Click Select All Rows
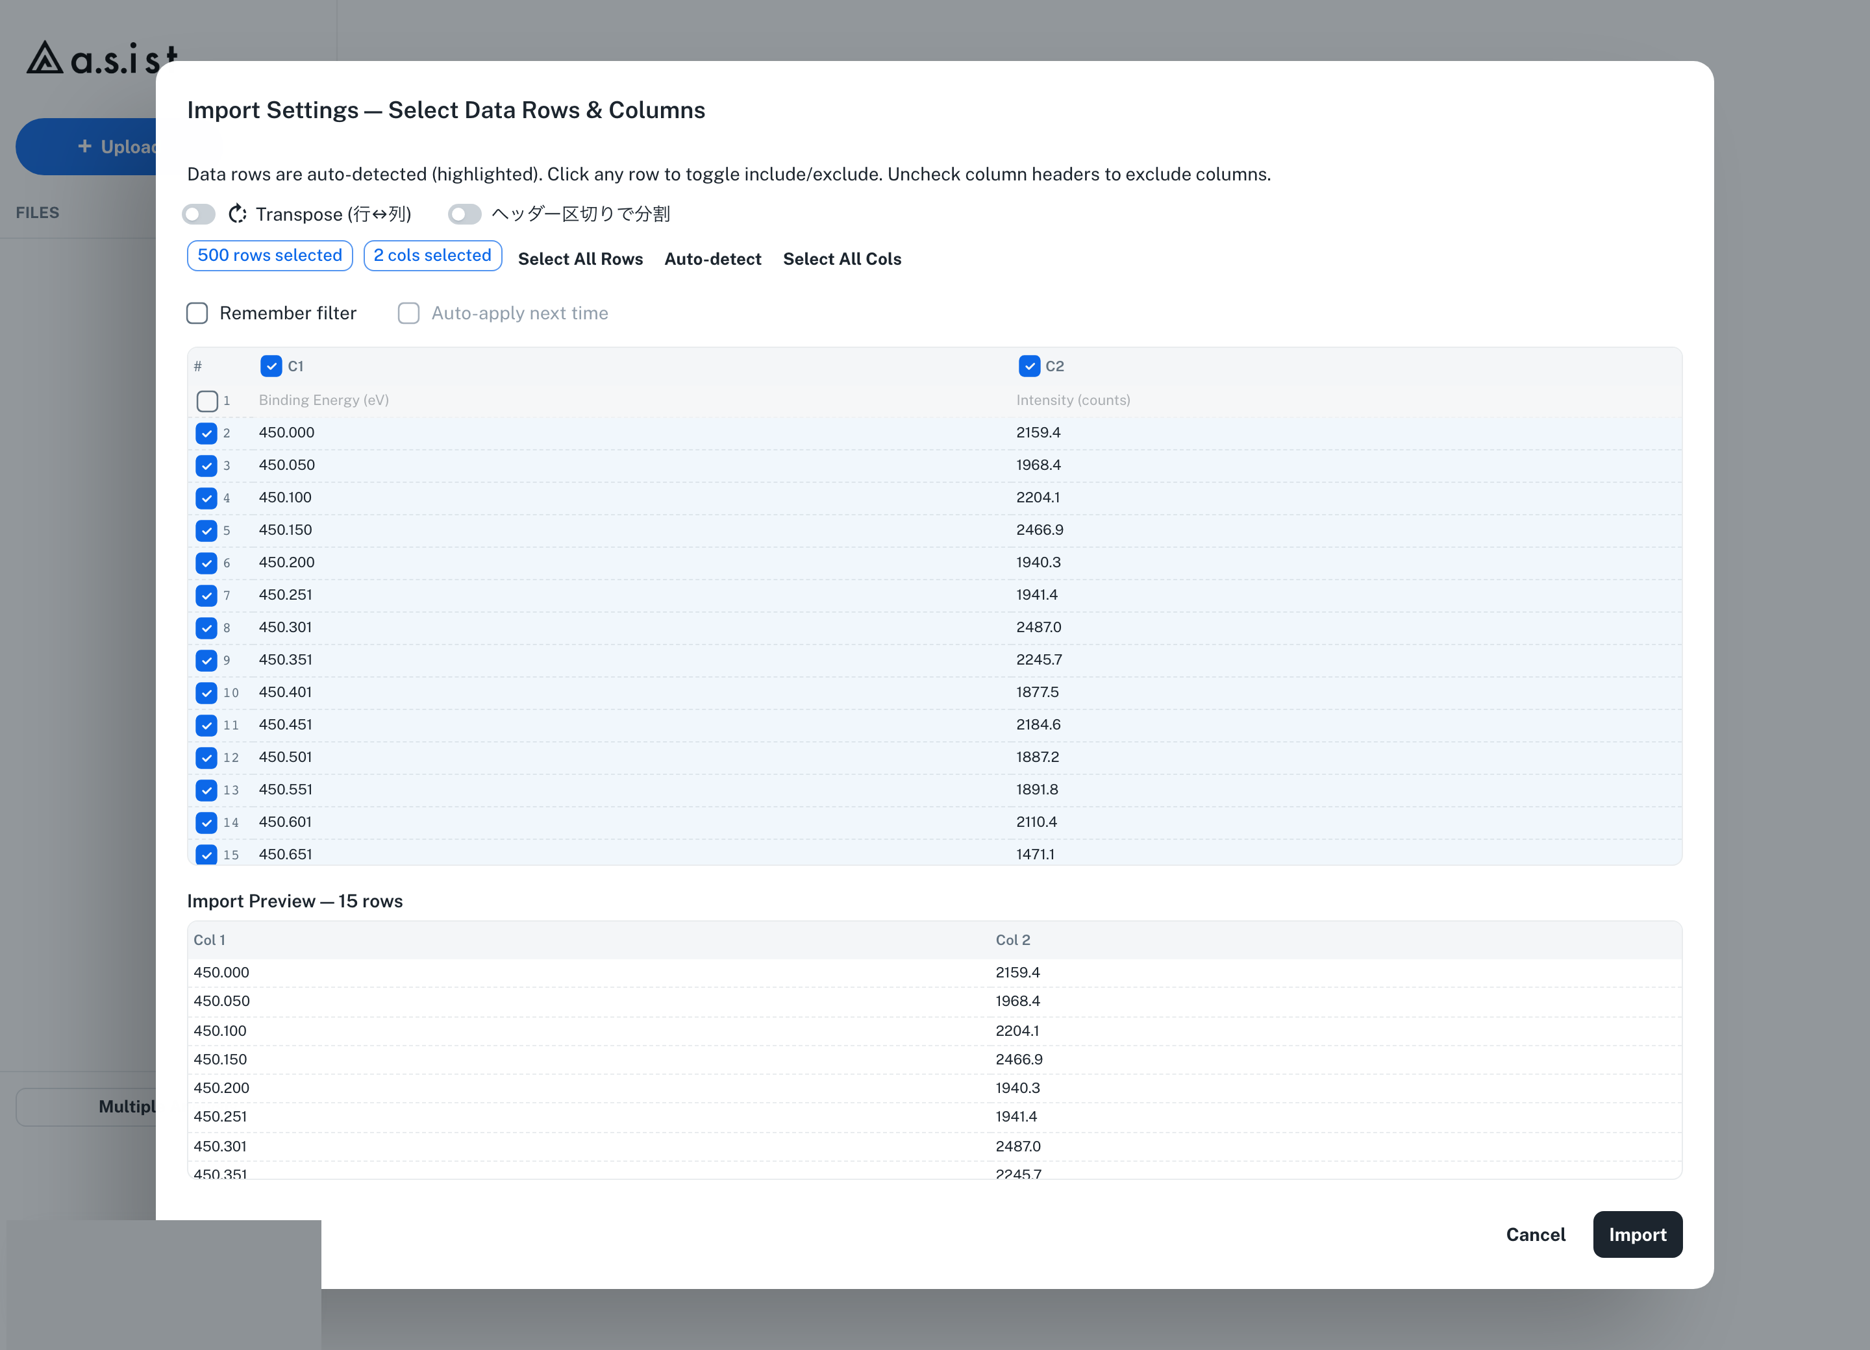Image resolution: width=1870 pixels, height=1350 pixels. [580, 259]
